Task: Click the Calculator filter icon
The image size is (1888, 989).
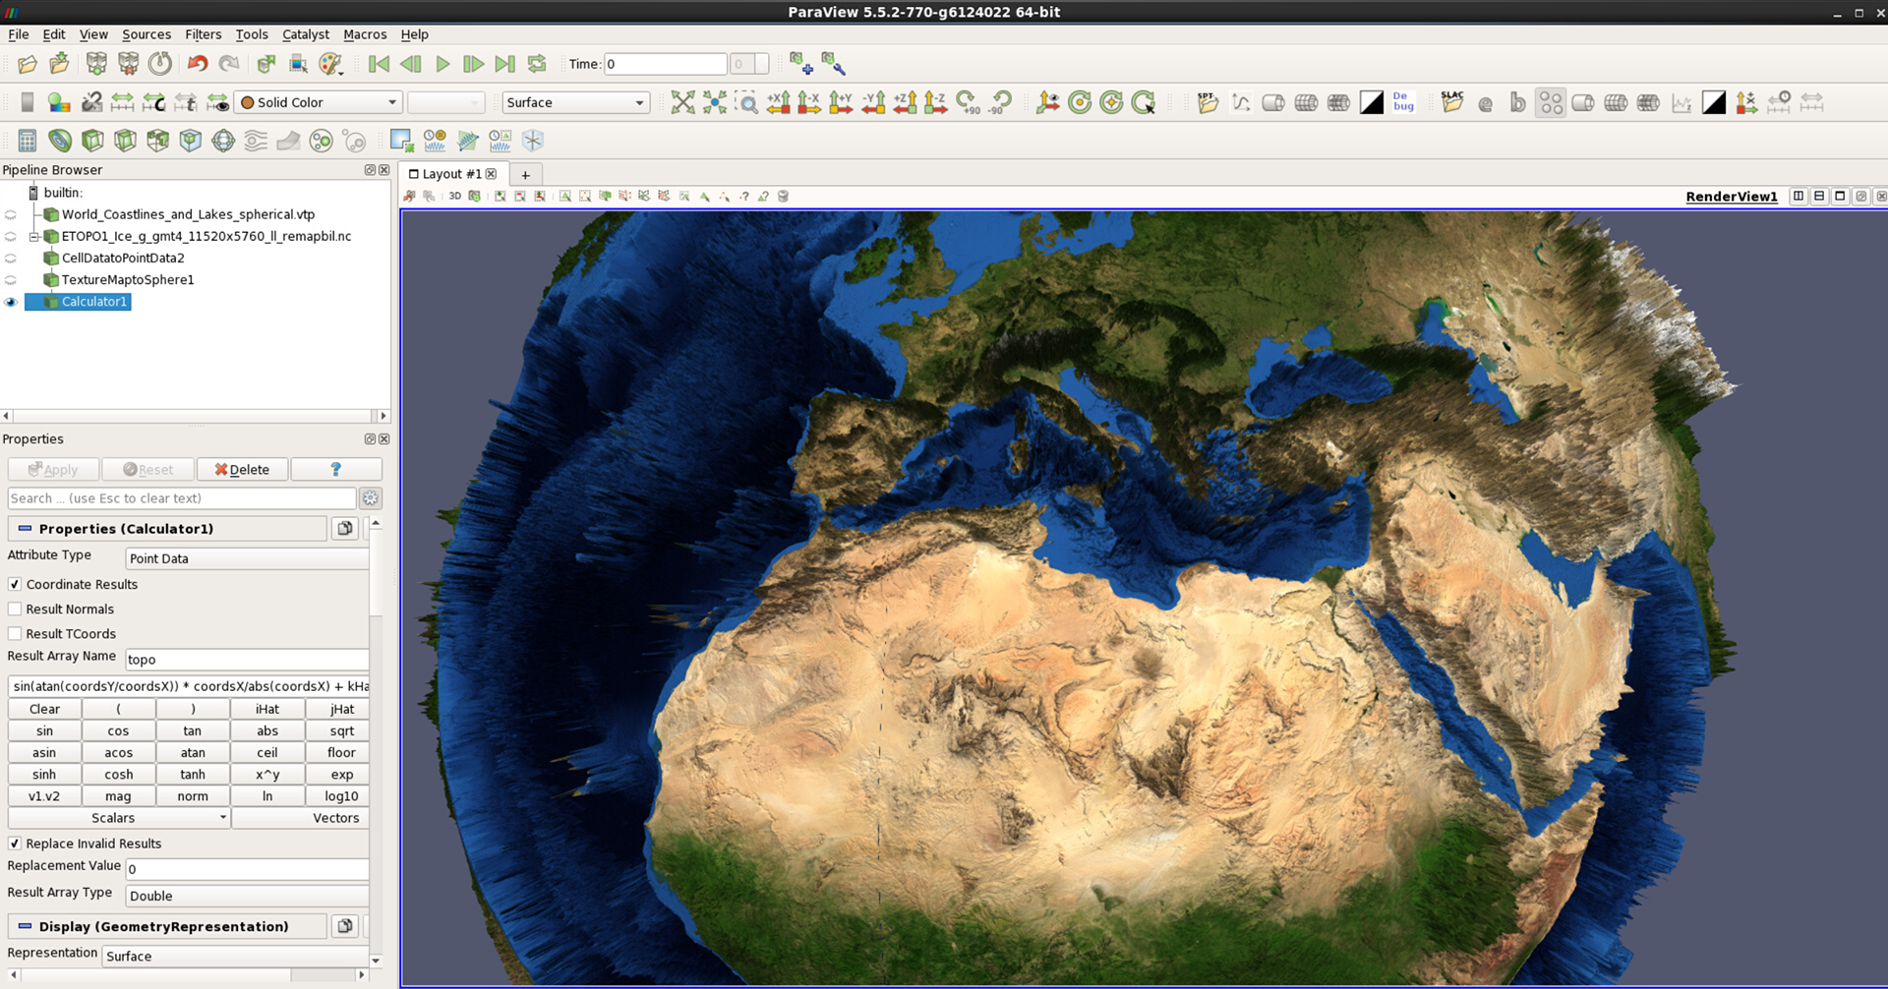Action: click(x=28, y=141)
